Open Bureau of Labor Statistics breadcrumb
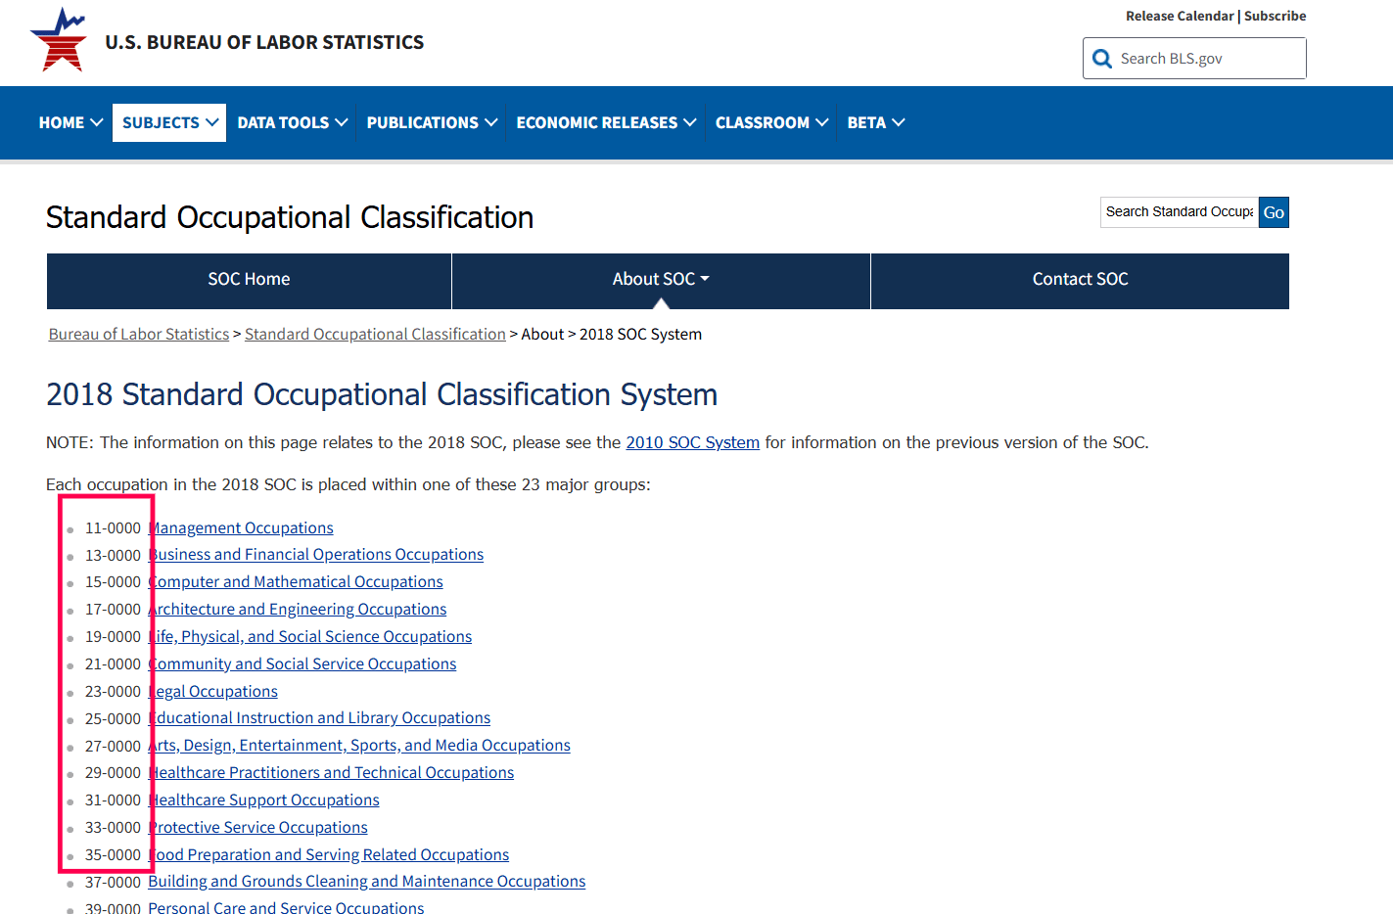 139,335
